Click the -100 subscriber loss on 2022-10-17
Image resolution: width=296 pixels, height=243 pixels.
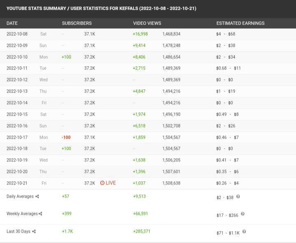point(66,138)
